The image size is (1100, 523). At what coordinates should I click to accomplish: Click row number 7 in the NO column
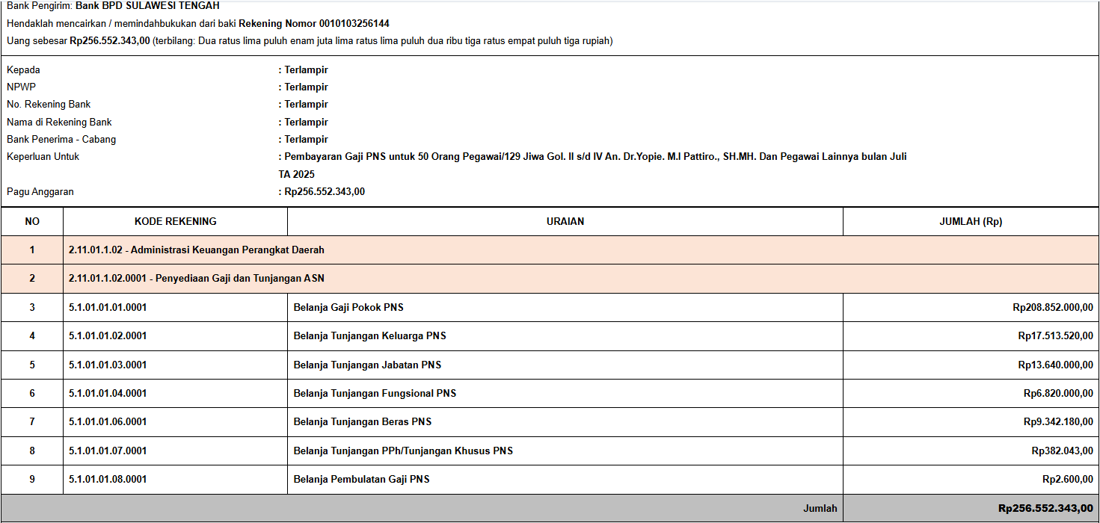pos(32,422)
